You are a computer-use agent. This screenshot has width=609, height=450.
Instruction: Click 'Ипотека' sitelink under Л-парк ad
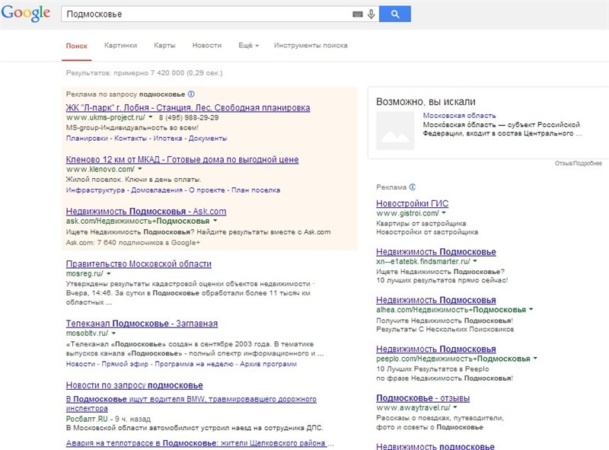click(167, 139)
